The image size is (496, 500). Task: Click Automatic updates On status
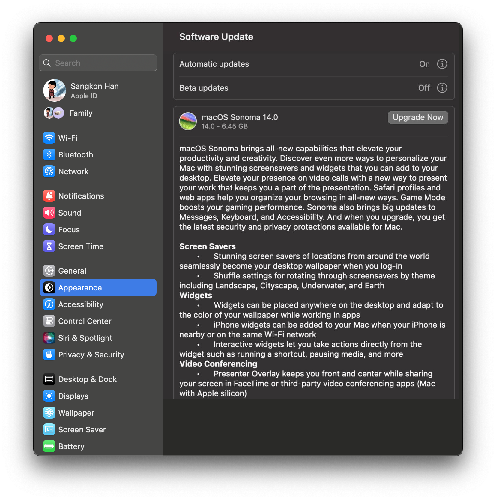tap(424, 64)
